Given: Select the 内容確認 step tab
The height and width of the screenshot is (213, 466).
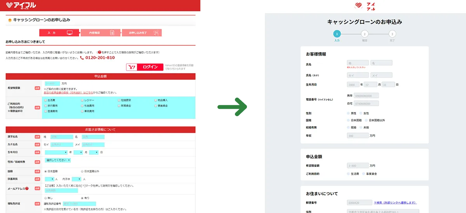Looking at the screenshot, I should pos(100,33).
